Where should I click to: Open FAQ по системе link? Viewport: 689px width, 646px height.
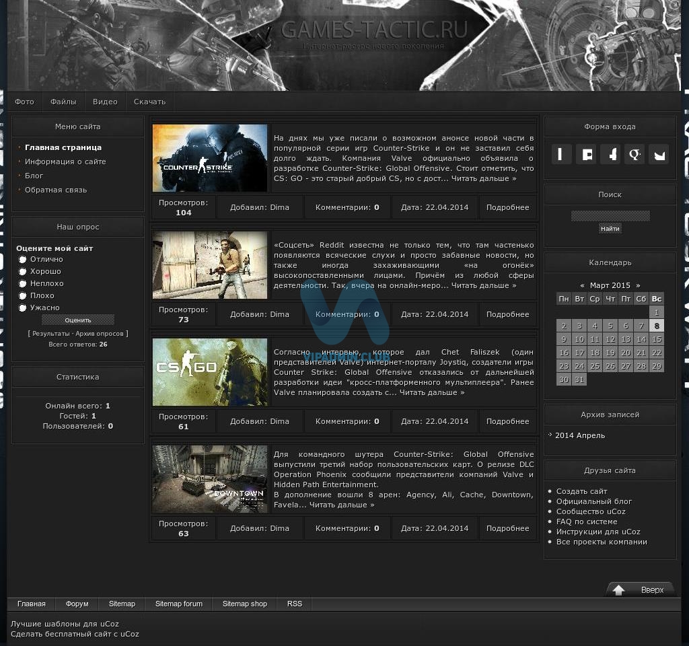pyautogui.click(x=587, y=522)
